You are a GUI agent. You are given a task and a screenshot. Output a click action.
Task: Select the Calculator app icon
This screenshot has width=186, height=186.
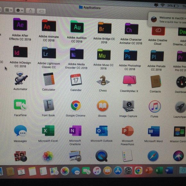49,79
